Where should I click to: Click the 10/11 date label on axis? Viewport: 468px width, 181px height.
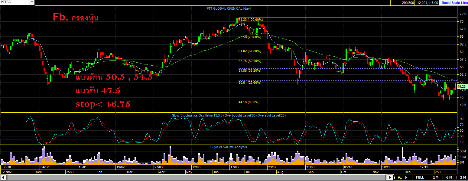[x=385, y=167]
